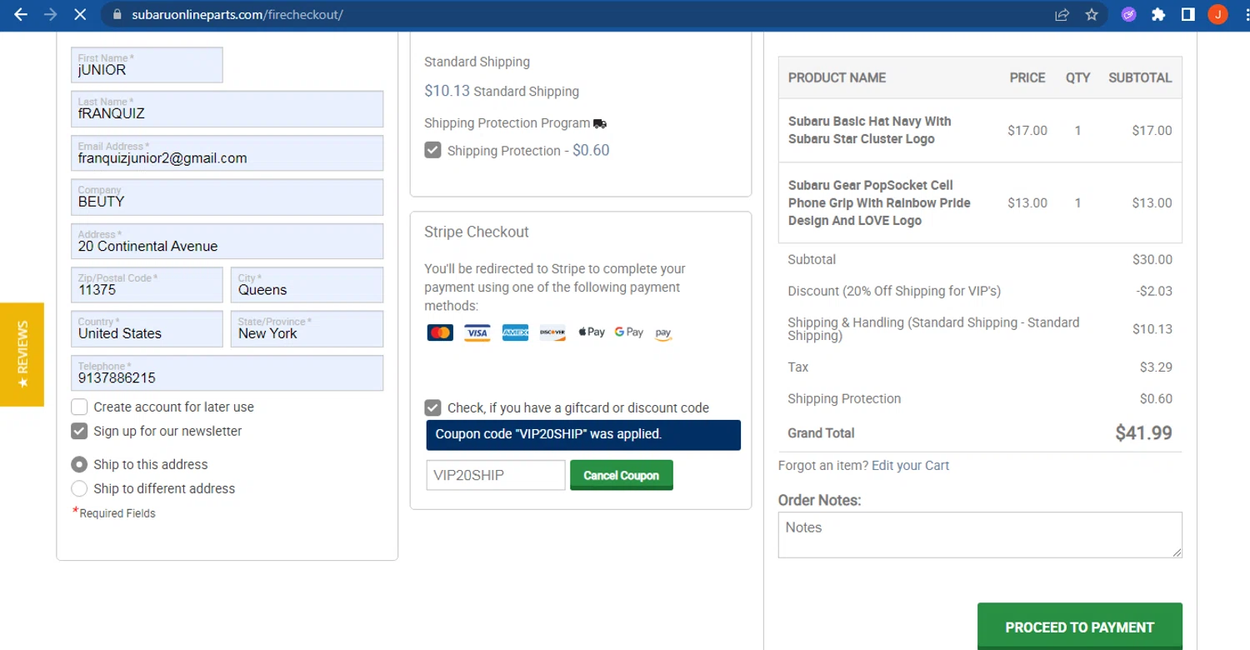Click the Discount 20% Off Shipping line
This screenshot has width=1250, height=650.
point(894,291)
